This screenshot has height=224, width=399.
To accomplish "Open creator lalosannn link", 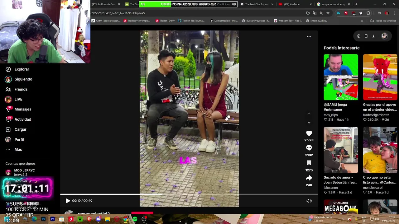I will click(331, 188).
